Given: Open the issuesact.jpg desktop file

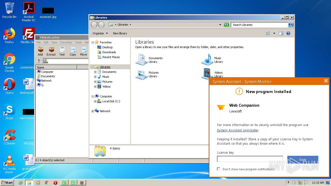Looking at the screenshot, I should [x=48, y=12].
